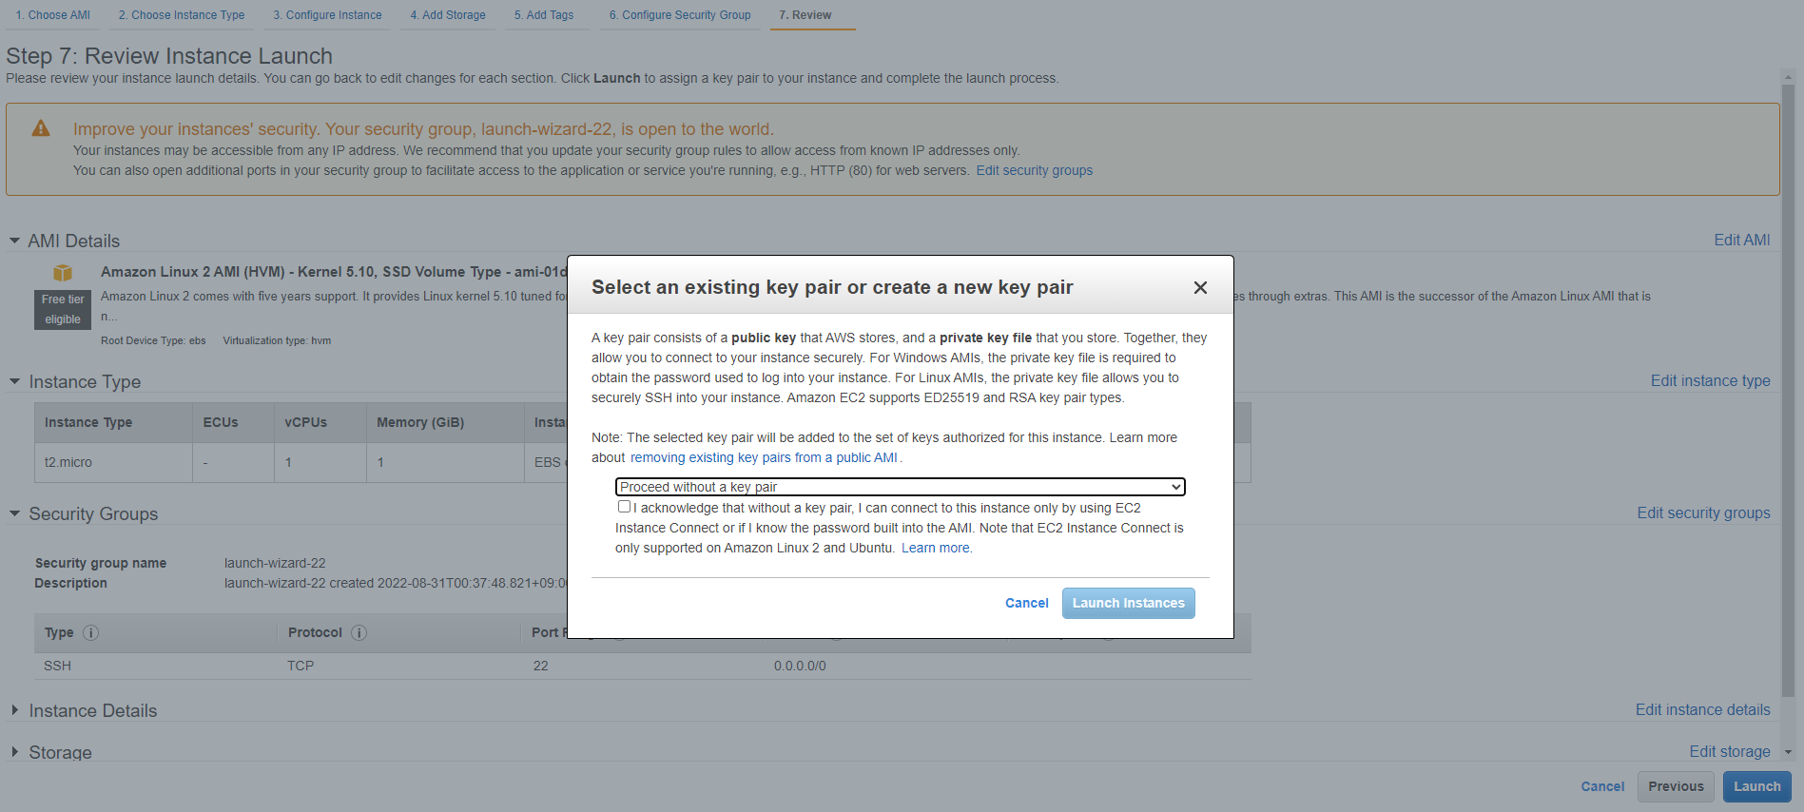Select the 7. Review tab
Screen dimensions: 1804x812
pos(805,15)
